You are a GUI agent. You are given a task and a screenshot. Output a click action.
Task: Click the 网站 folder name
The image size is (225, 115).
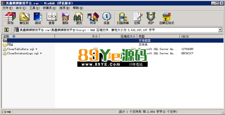(x=10, y=45)
